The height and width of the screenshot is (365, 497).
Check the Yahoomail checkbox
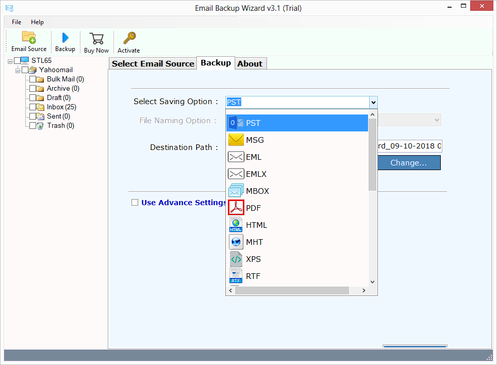coord(25,70)
